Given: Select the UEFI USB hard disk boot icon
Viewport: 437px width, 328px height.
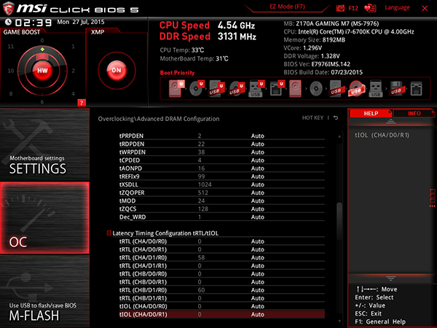Looking at the screenshot, I should click(216, 88).
